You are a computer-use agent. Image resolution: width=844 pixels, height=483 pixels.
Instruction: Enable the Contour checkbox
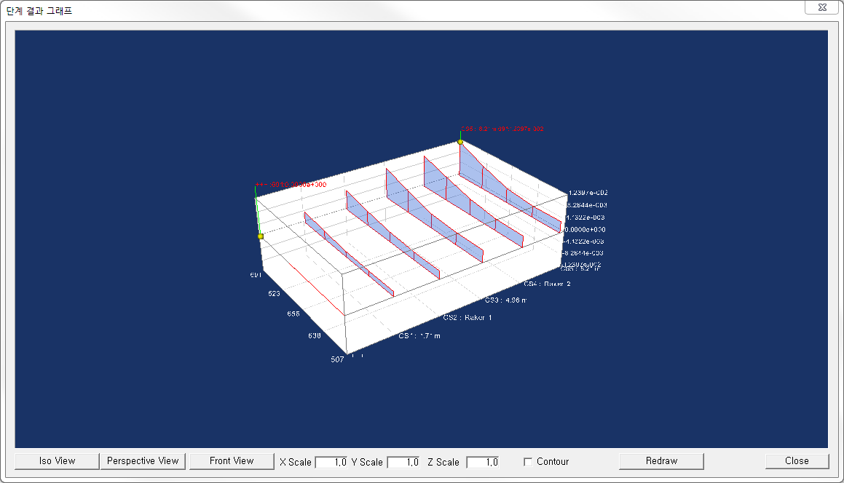coord(528,462)
